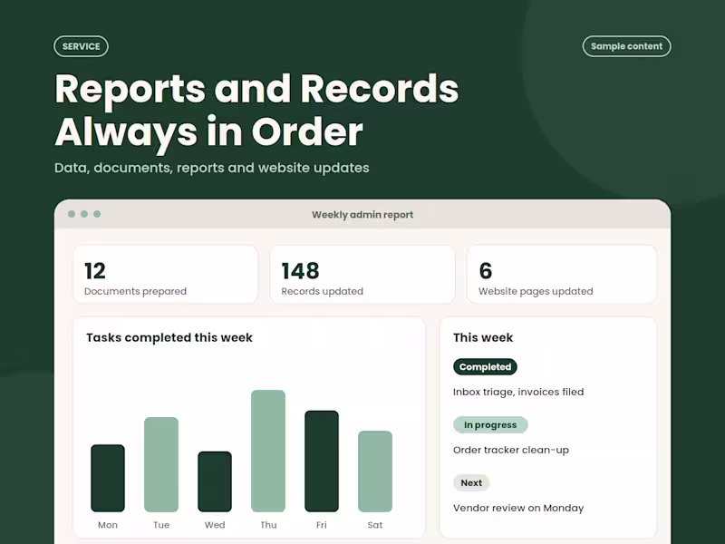The height and width of the screenshot is (544, 725).
Task: Click the Documents prepared stat card
Action: (166, 275)
